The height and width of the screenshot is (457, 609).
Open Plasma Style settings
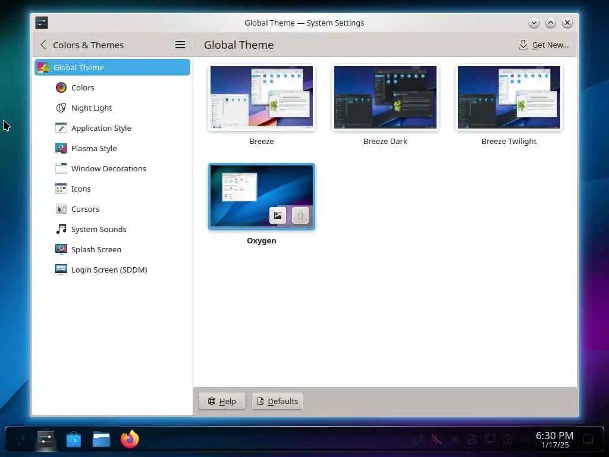point(112,148)
